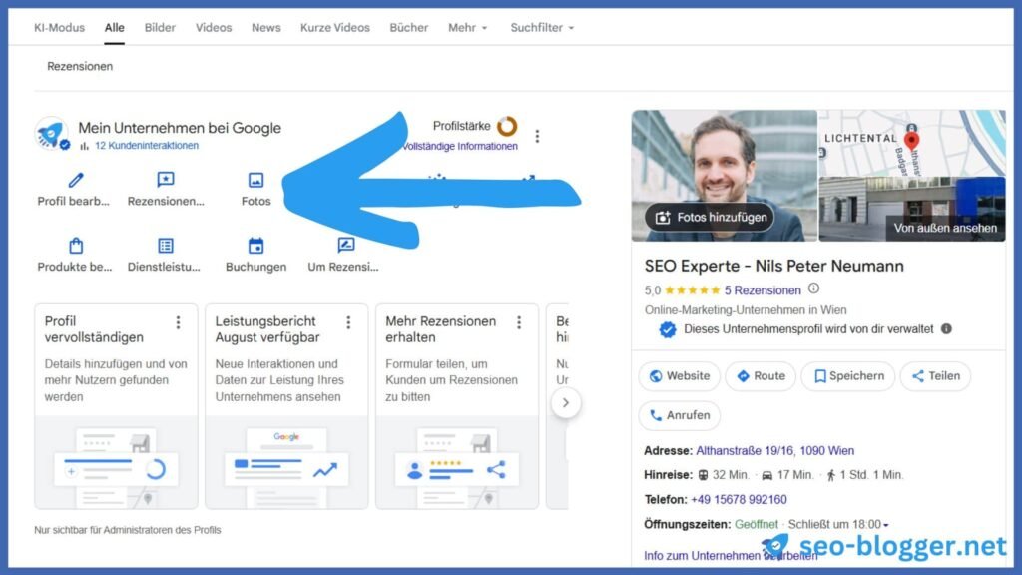The image size is (1022, 575).
Task: Select the Alle tab
Action: (114, 27)
